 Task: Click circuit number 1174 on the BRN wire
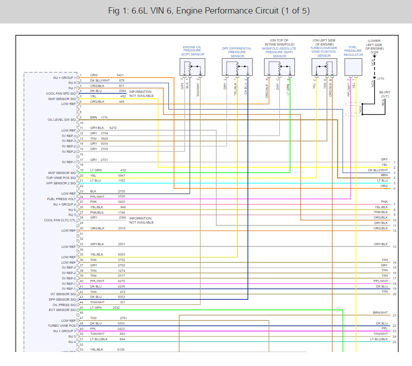pyautogui.click(x=104, y=118)
